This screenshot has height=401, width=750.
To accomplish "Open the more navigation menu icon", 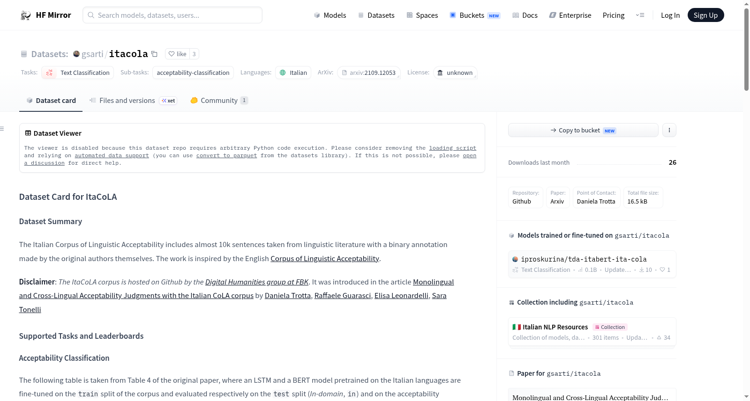I will point(640,15).
